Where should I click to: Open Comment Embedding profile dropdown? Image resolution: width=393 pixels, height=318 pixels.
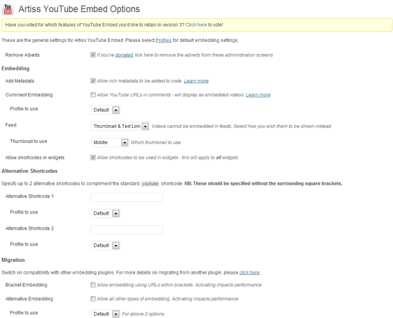pyautogui.click(x=106, y=110)
